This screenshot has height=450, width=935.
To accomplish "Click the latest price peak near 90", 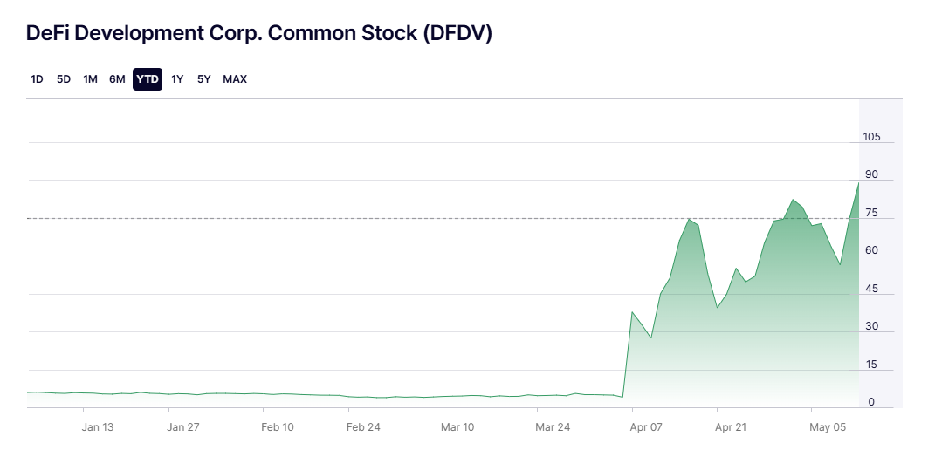I will (858, 183).
